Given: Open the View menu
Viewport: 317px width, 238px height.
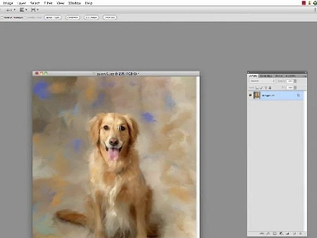Looking at the screenshot, I should click(x=60, y=3).
